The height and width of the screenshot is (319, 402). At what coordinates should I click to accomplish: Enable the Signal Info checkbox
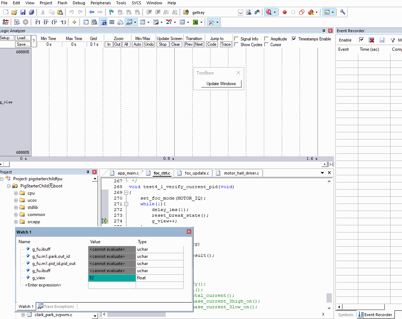(236, 39)
